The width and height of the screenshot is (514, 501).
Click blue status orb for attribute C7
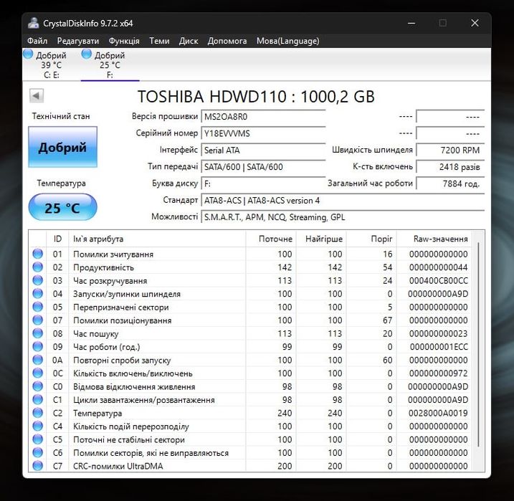tap(38, 466)
